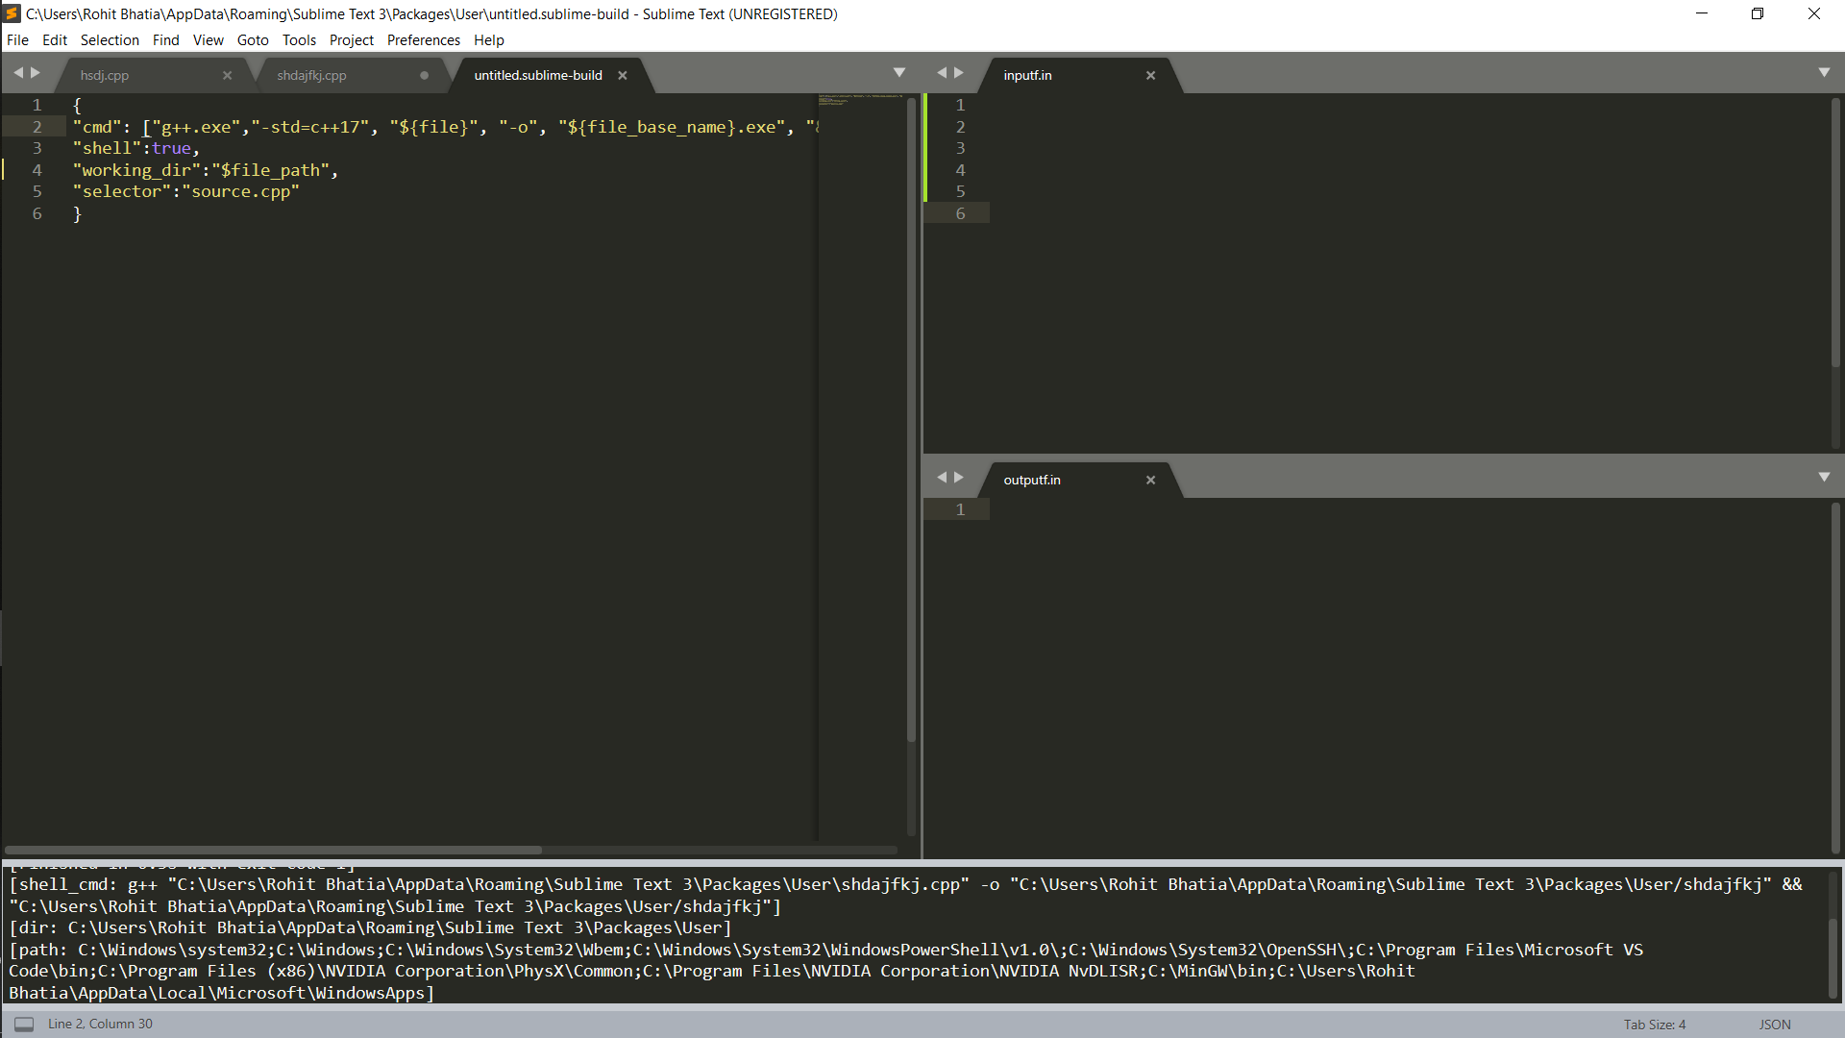Open the tab dropdown in inputf.in pane

click(1824, 73)
